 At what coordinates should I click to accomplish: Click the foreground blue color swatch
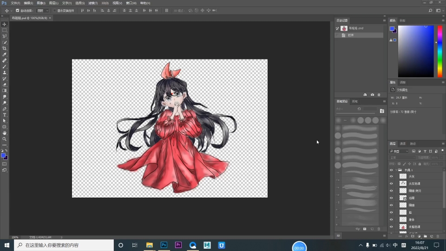tap(3, 155)
